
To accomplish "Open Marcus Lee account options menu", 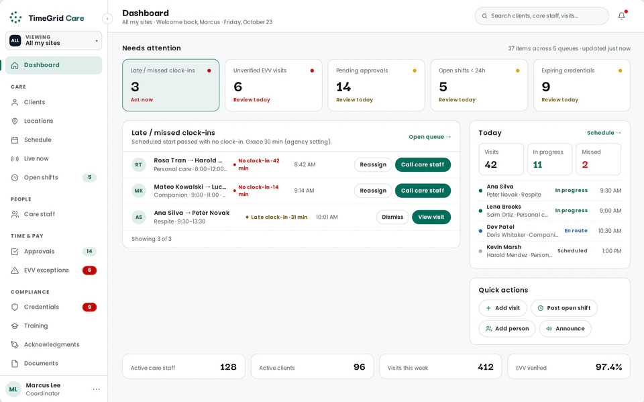I will (x=96, y=389).
